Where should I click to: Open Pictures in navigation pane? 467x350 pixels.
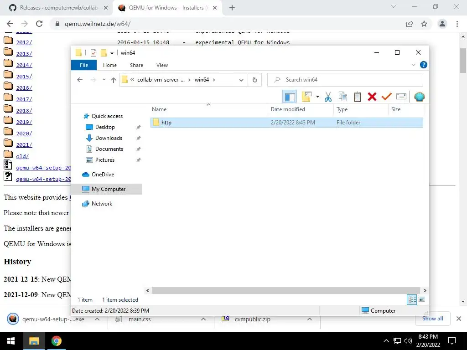pyautogui.click(x=104, y=160)
